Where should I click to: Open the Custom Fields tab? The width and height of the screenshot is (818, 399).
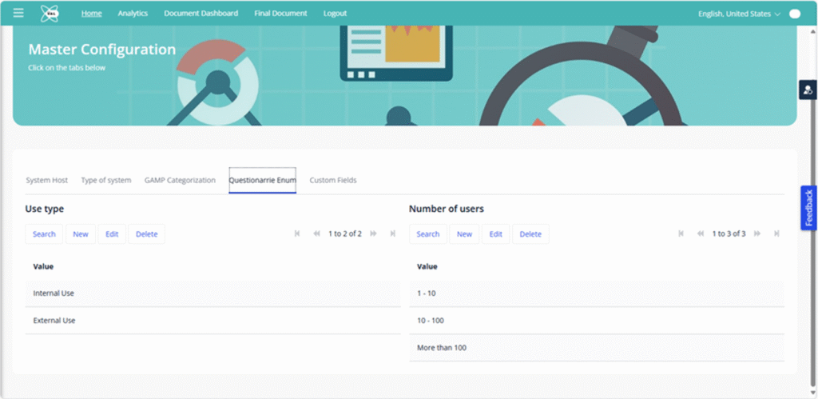point(333,180)
